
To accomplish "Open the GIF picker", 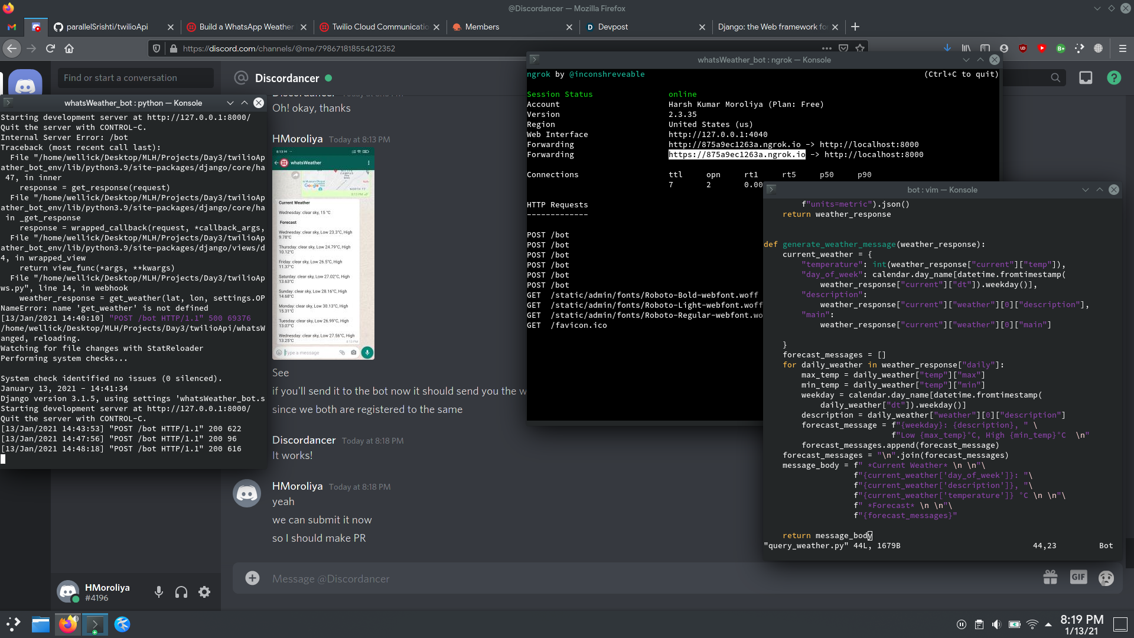I will point(1078,578).
